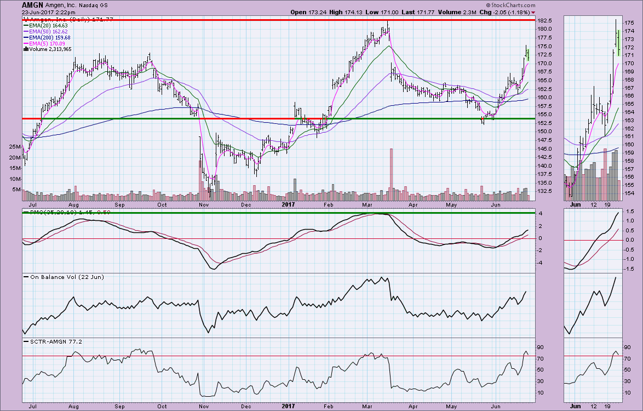Click the Nov label on main price time axis
Viewport: 643px width, 411px height.
203,204
